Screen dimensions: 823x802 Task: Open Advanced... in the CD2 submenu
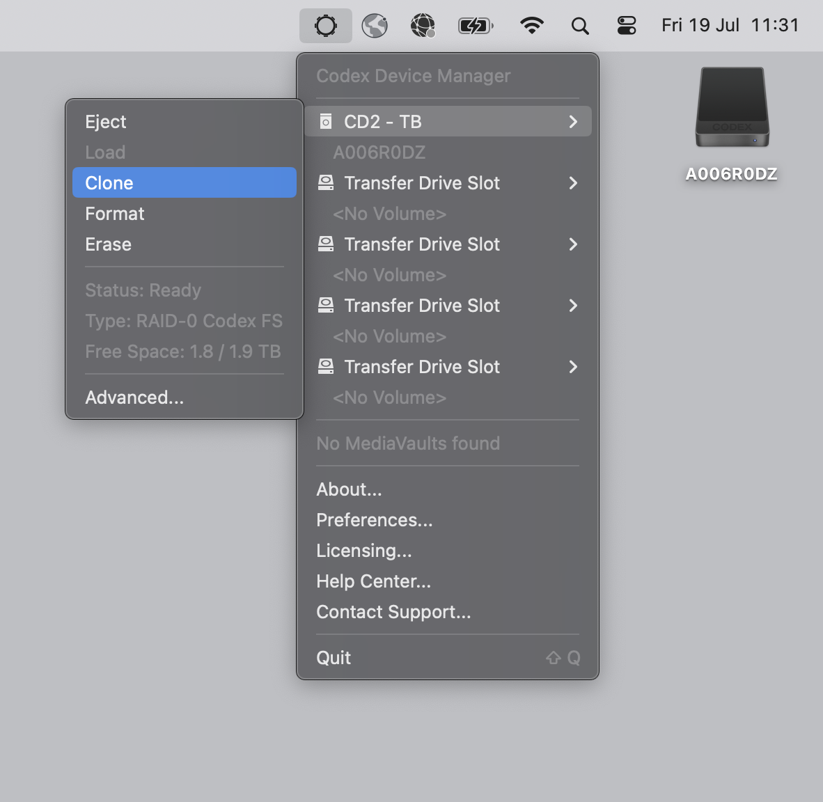(x=185, y=398)
